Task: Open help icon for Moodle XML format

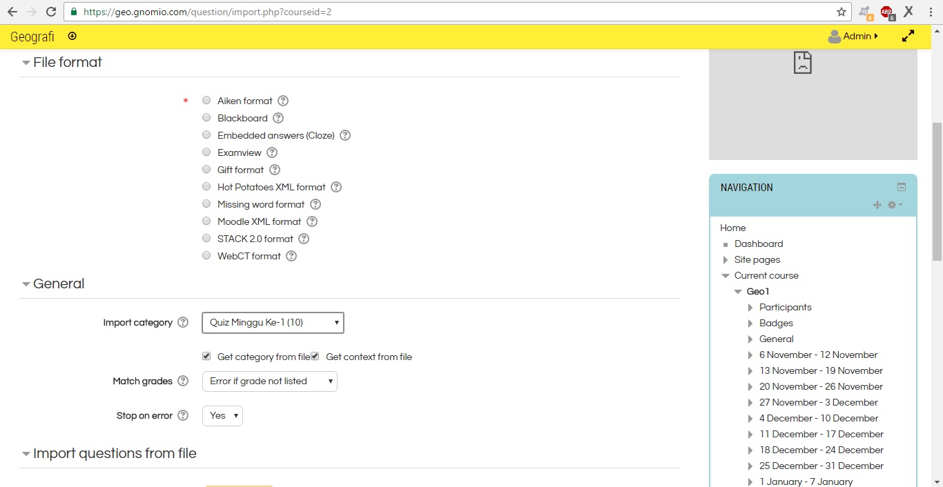Action: [x=312, y=221]
